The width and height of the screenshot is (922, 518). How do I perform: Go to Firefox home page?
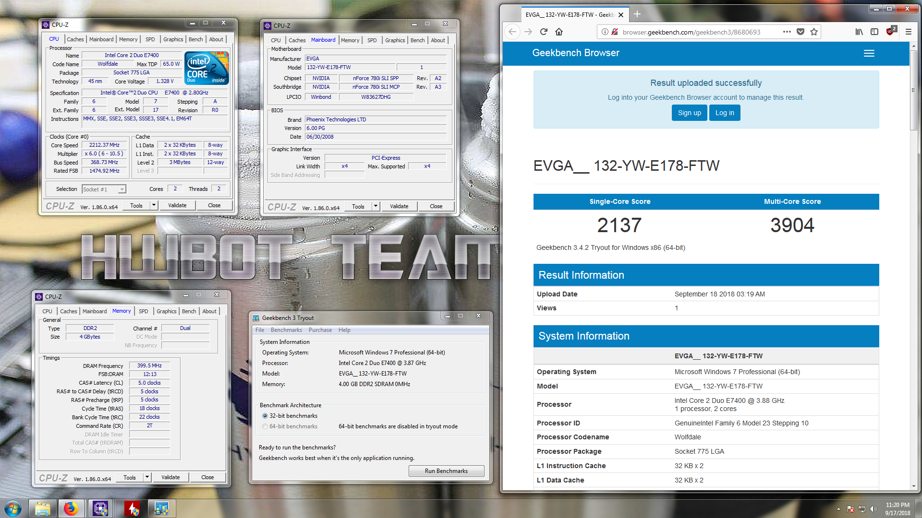pyautogui.click(x=559, y=32)
